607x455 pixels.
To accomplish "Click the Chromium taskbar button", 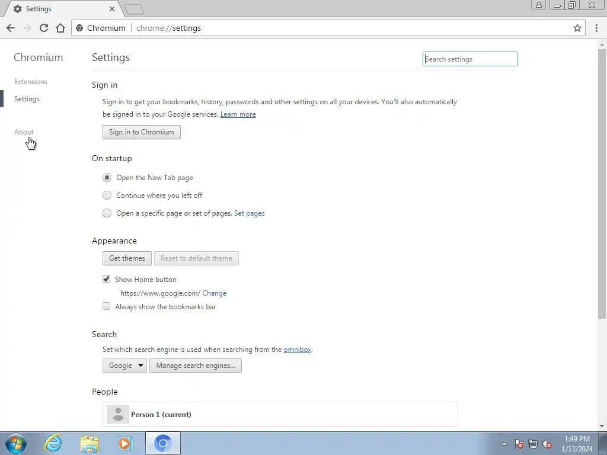I will 163,443.
